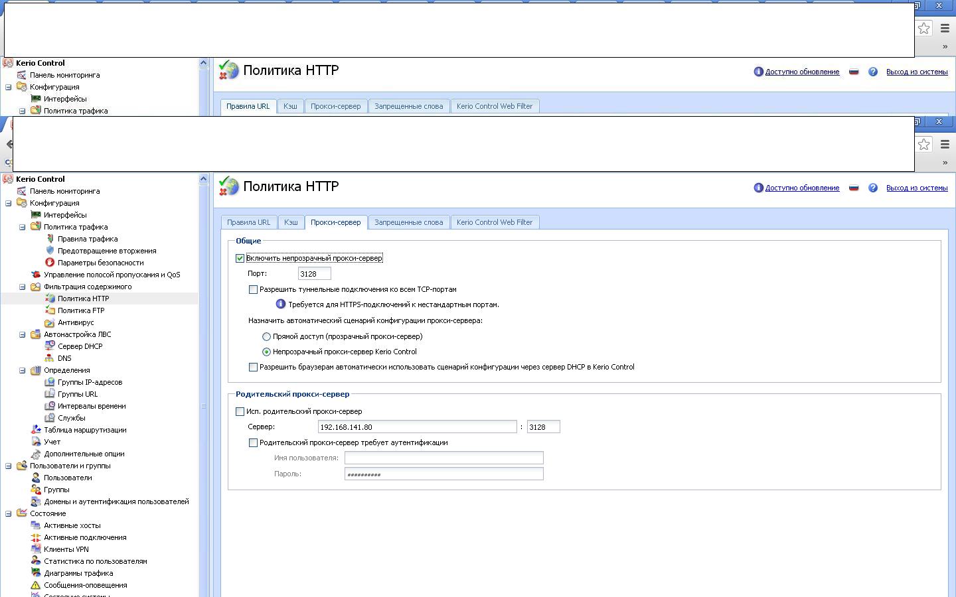Image resolution: width=956 pixels, height=597 pixels.
Task: Open the Правила трафика tree icon
Action: [x=50, y=239]
